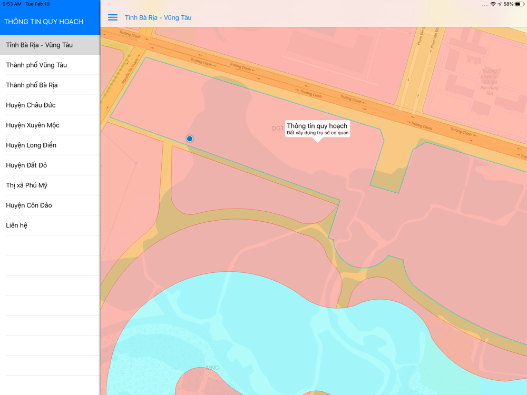Tap the battery icon in status bar
The image size is (527, 395).
[x=519, y=4]
